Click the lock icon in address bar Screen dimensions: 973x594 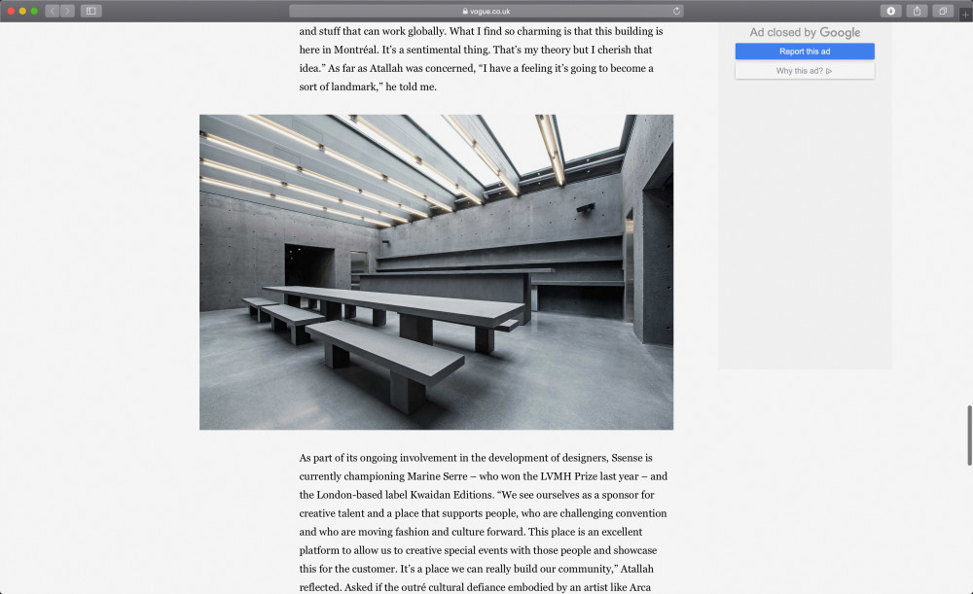[x=465, y=11]
